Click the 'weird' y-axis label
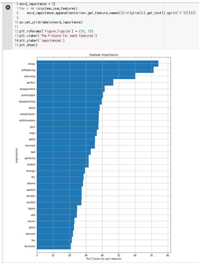This screenshot has height=264, width=199. point(32,108)
